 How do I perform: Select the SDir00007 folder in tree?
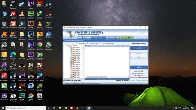click(77, 59)
